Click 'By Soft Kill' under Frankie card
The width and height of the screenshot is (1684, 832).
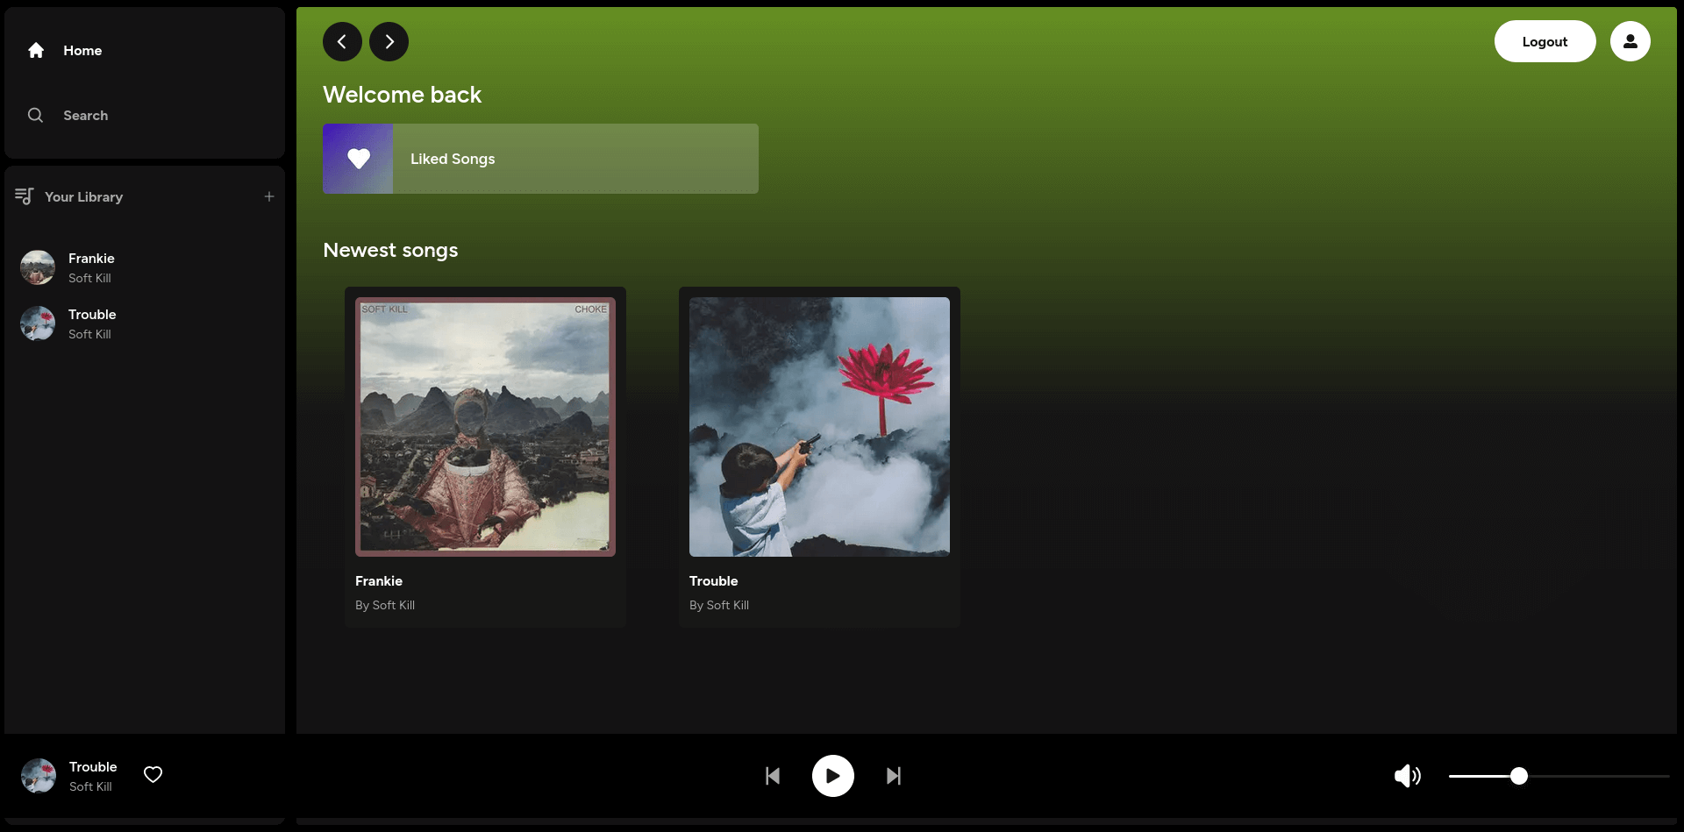(385, 605)
